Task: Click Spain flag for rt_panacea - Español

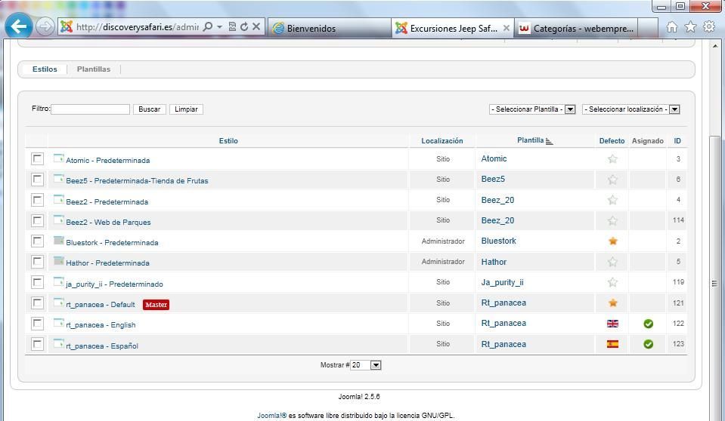Action: point(612,344)
